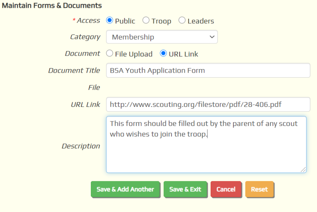Click the Document Title field label
The width and height of the screenshot is (317, 212).
coord(74,71)
